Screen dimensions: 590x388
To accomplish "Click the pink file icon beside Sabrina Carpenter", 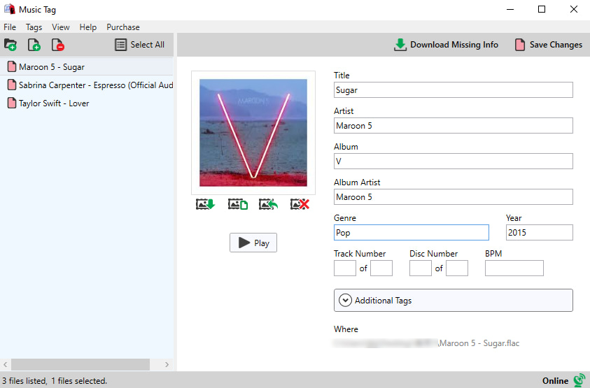I will [12, 85].
